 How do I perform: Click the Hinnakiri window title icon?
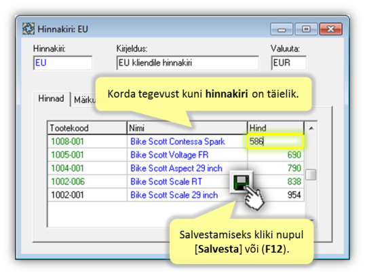pos(28,29)
